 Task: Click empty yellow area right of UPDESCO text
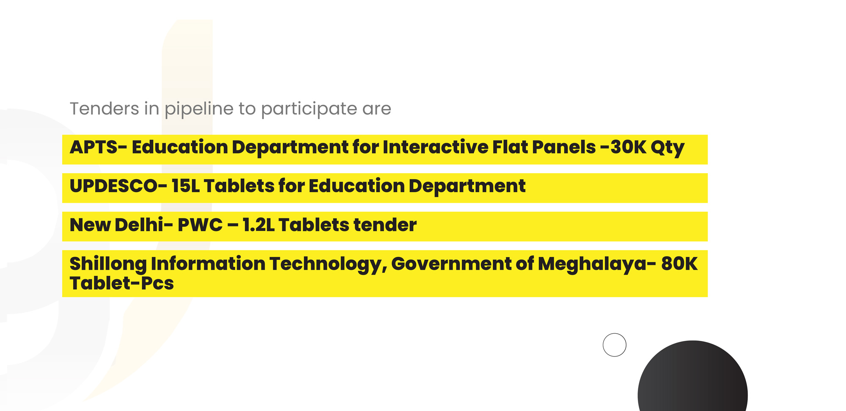618,188
